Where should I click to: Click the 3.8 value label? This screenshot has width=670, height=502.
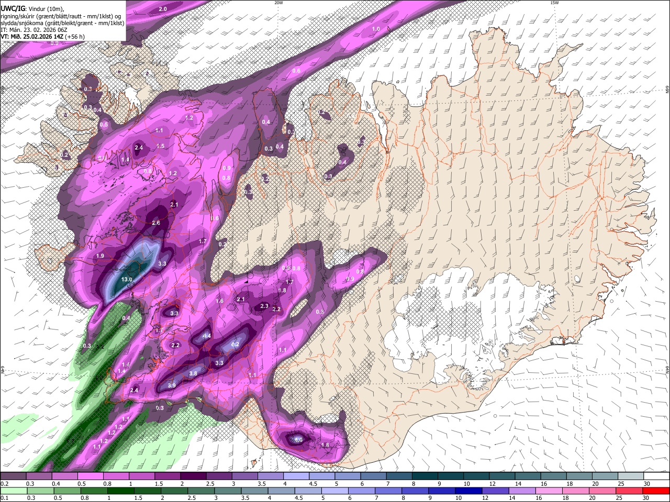(193, 373)
